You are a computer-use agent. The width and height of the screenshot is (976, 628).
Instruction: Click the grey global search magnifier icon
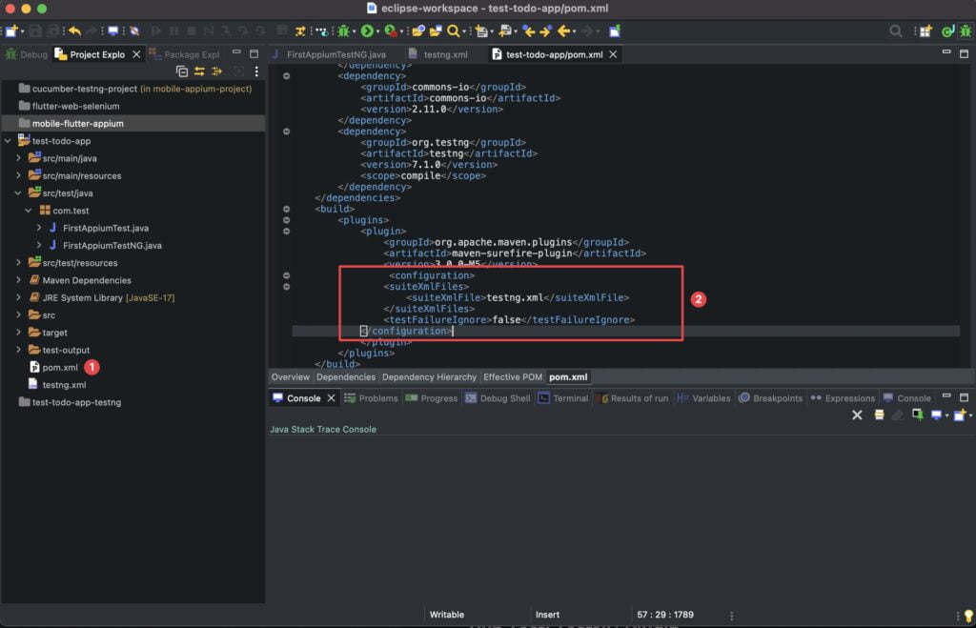pyautogui.click(x=895, y=30)
